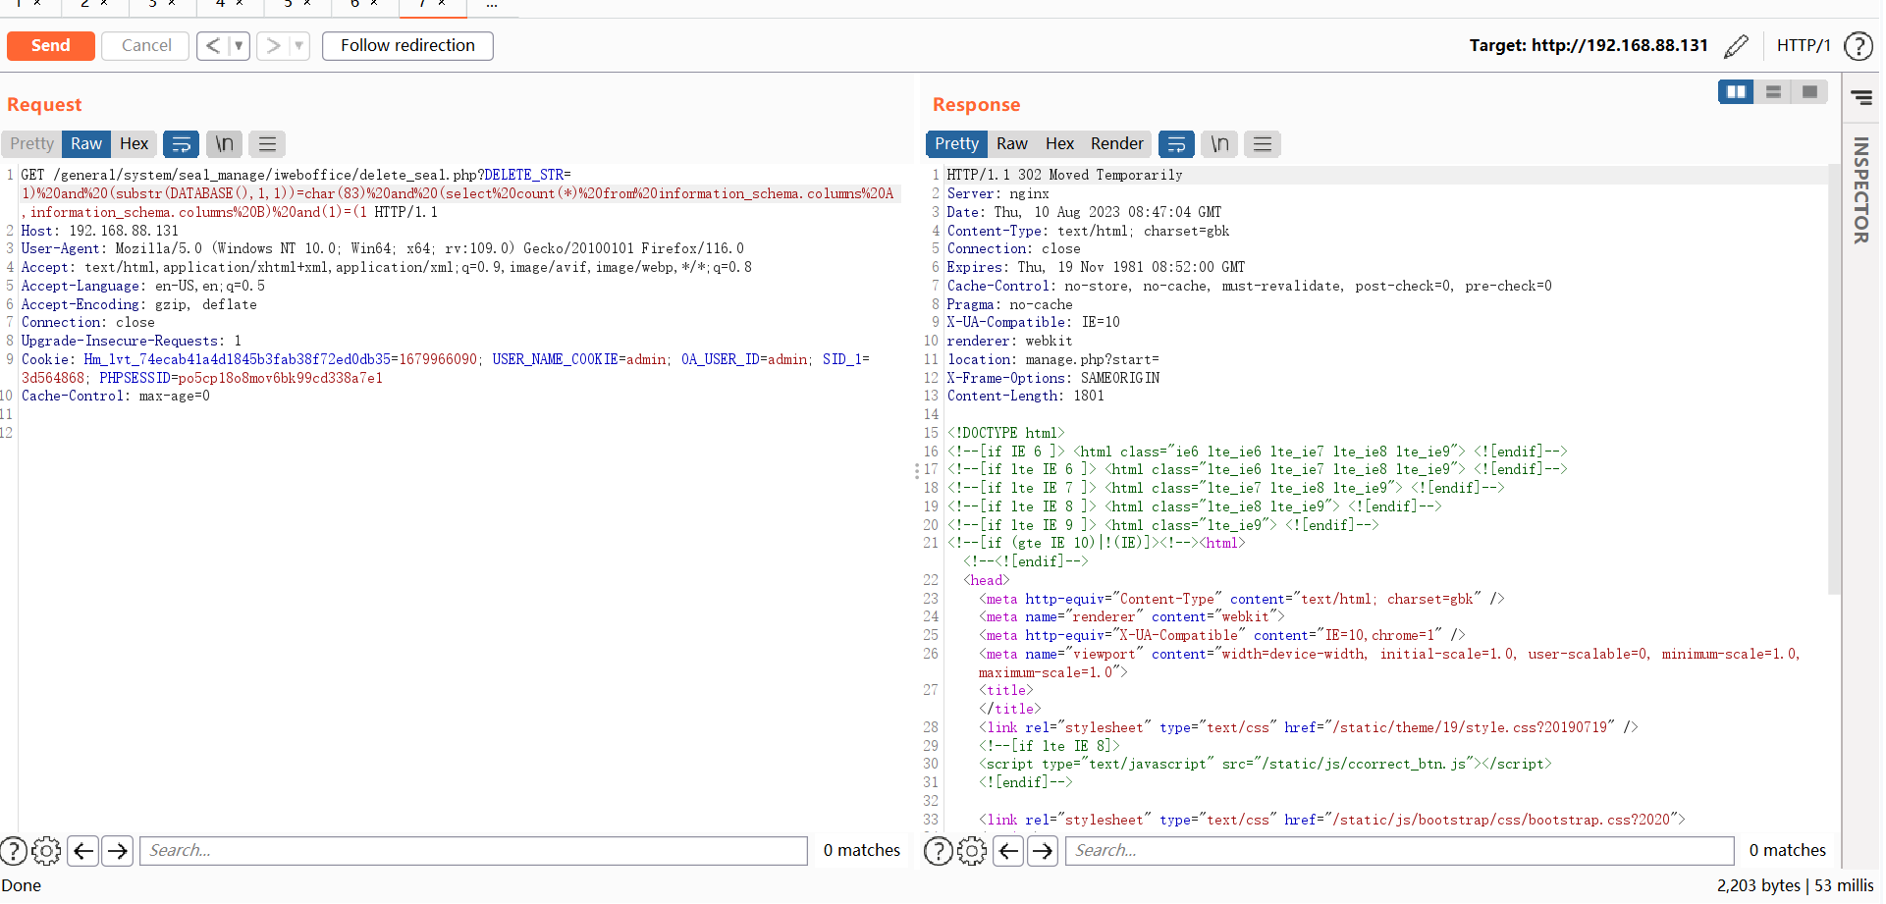The height and width of the screenshot is (904, 1886).
Task: Click the Follow redirection button
Action: (x=407, y=46)
